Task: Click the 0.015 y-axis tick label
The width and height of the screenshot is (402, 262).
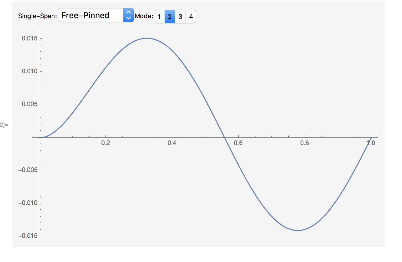Action: [x=30, y=38]
